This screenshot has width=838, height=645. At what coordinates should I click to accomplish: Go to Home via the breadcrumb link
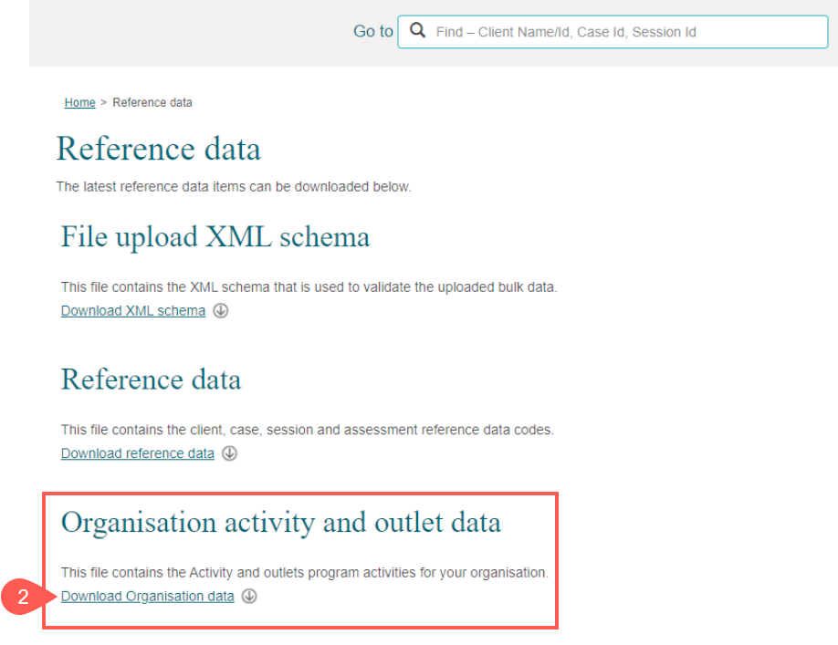point(79,103)
